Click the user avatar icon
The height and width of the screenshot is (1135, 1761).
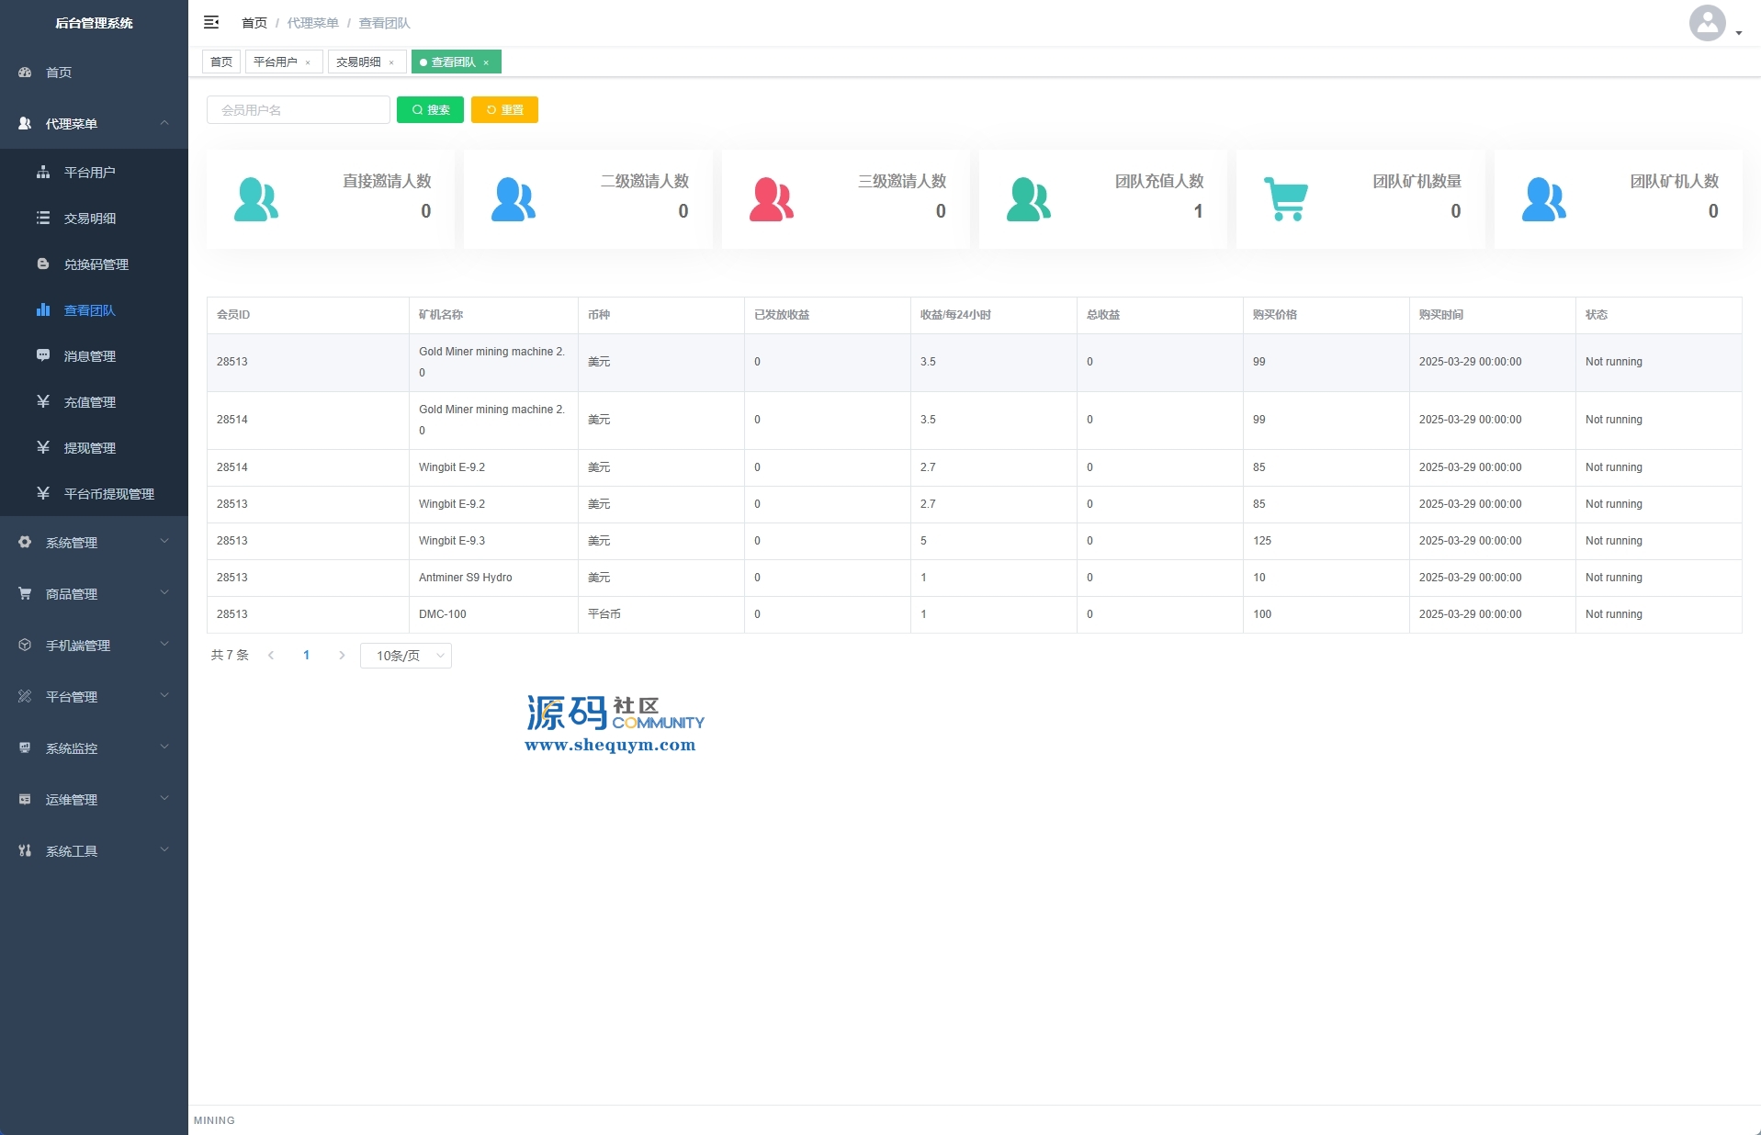point(1707,23)
